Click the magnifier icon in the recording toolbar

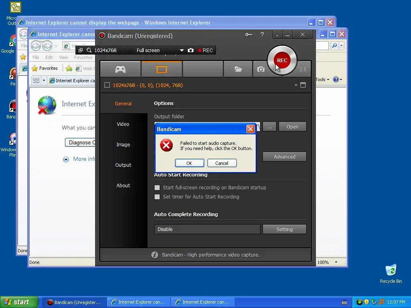pyautogui.click(x=89, y=50)
